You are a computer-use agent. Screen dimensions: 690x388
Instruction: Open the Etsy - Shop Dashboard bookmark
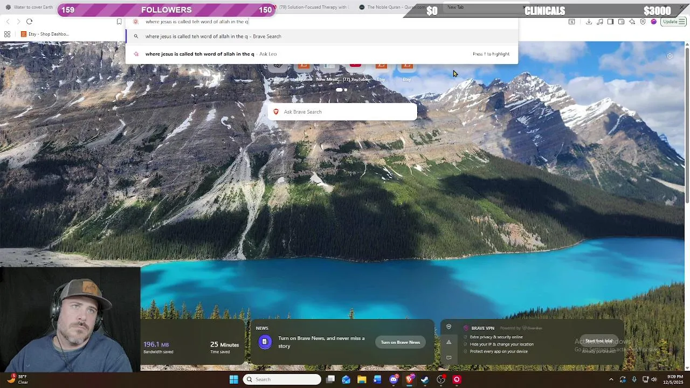click(45, 34)
